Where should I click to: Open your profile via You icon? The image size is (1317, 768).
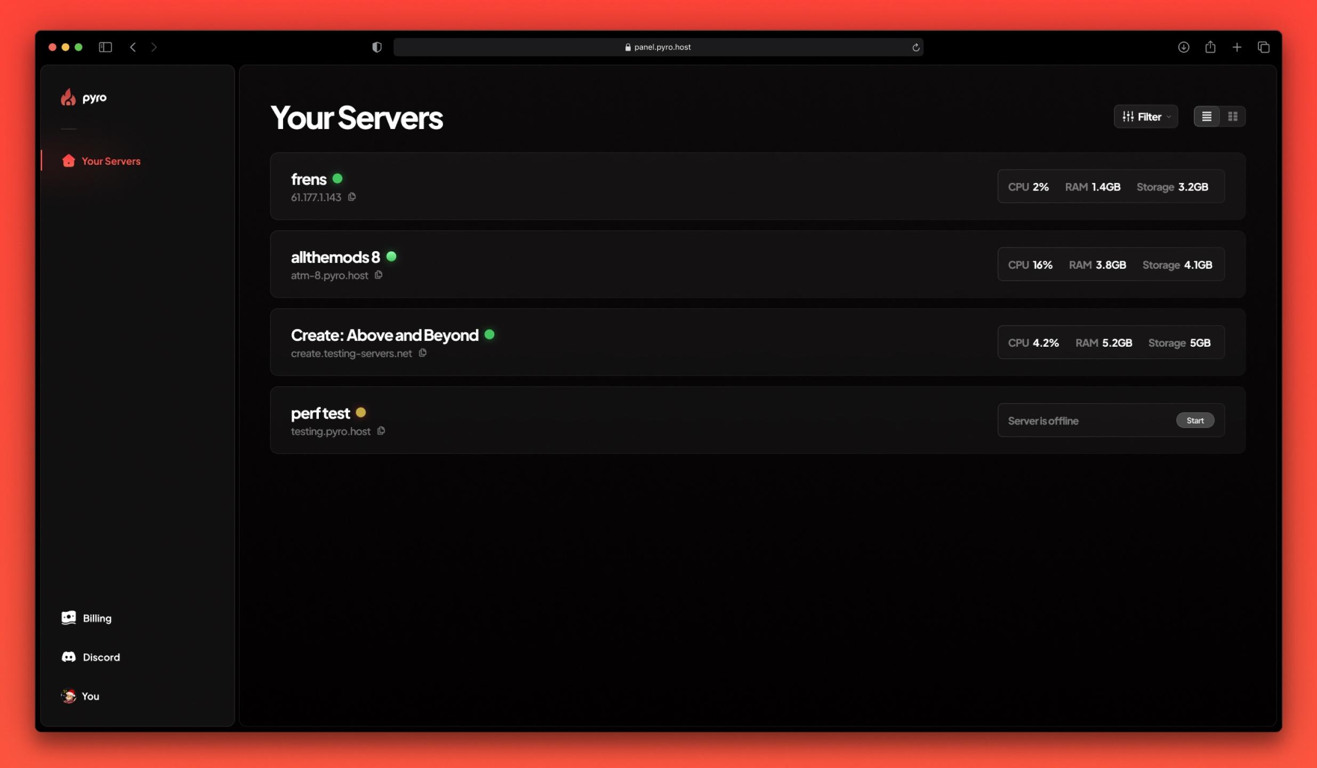pyautogui.click(x=69, y=696)
